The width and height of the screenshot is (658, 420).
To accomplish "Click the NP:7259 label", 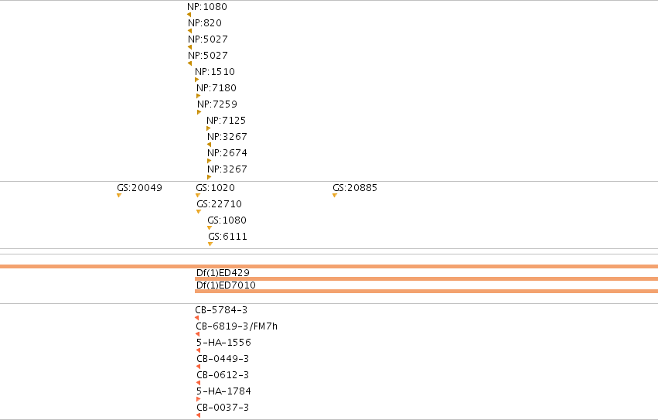I will point(217,104).
